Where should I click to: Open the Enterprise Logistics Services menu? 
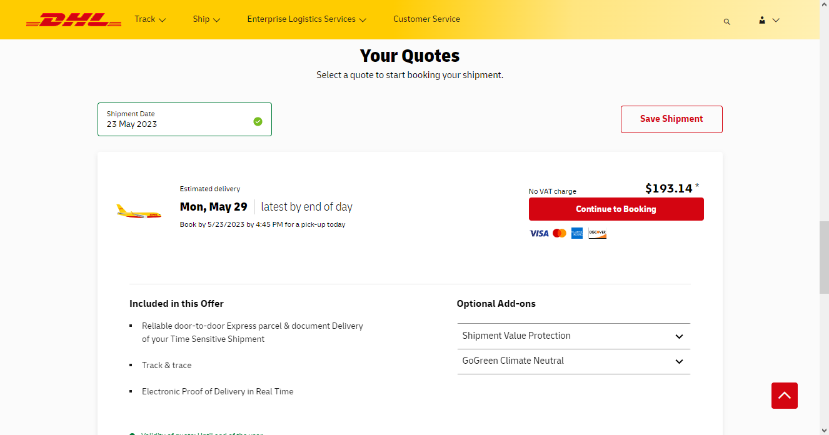click(306, 19)
